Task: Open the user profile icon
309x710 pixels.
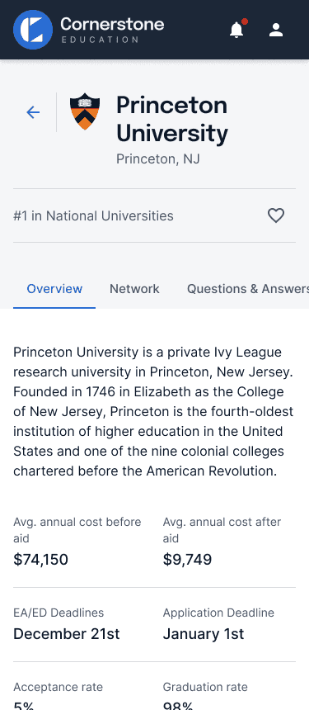Action: point(275,30)
